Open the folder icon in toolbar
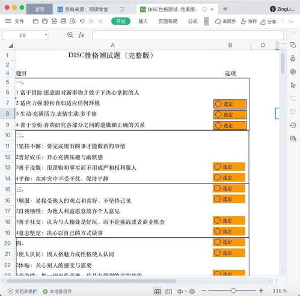The width and height of the screenshot is (300, 296). click(x=35, y=21)
